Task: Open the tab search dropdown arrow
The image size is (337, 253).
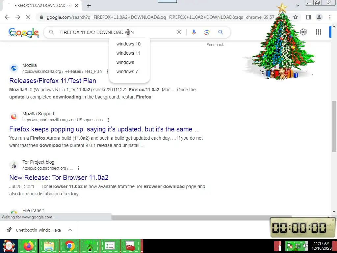Action: pyautogui.click(x=298, y=6)
